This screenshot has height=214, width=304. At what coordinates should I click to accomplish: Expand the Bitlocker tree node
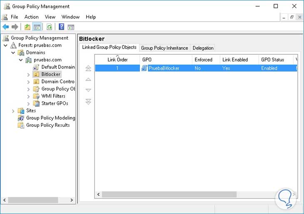coord(28,75)
